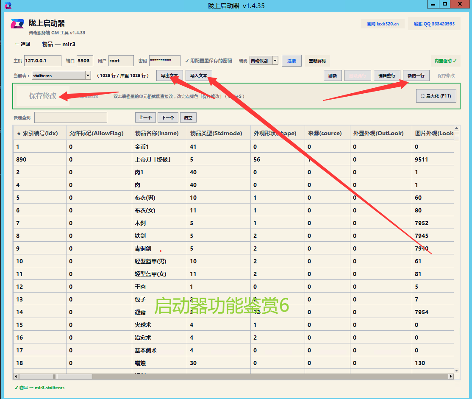
Task: Click the Look cell with value 130
Action: [433, 363]
